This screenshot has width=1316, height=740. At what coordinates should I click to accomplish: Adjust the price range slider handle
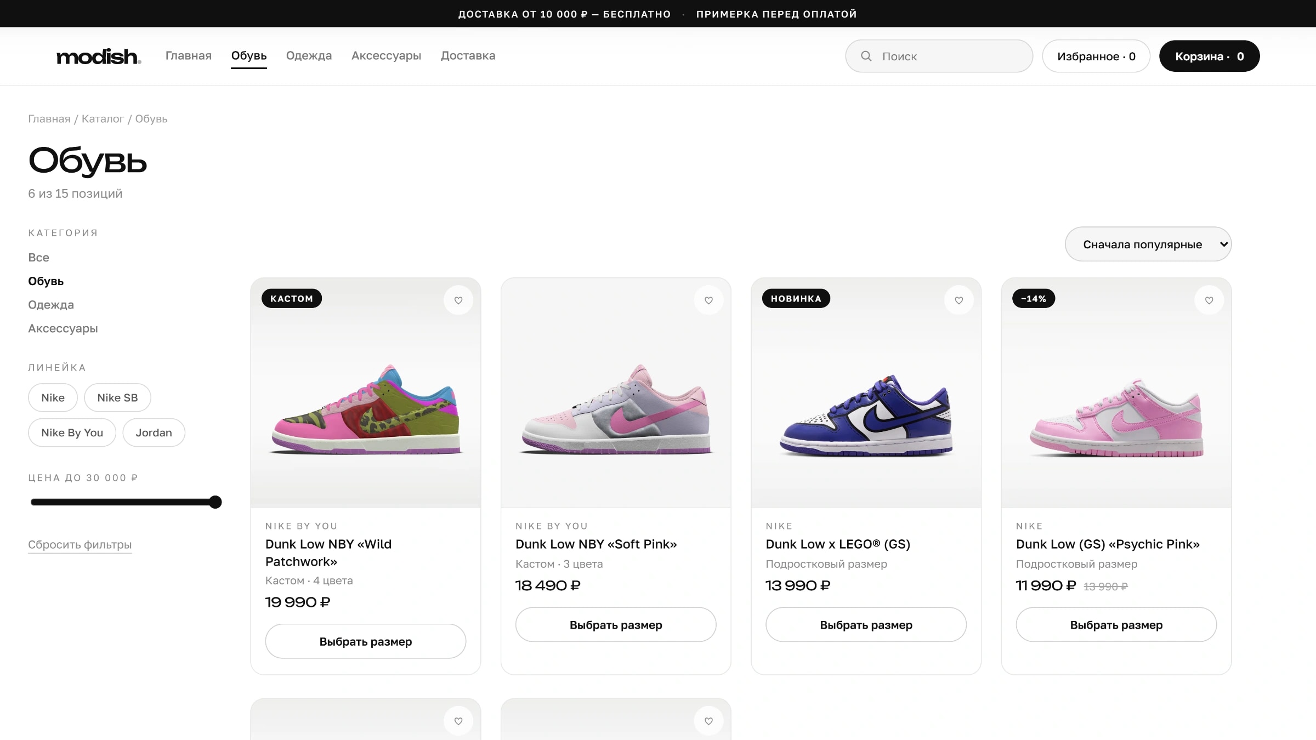215,502
